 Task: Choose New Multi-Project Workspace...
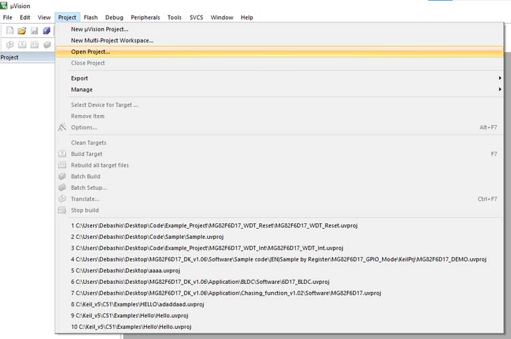[x=279, y=40]
